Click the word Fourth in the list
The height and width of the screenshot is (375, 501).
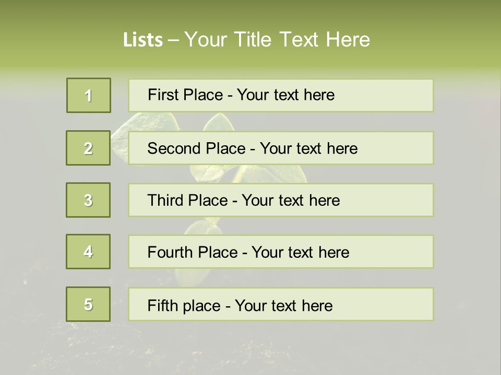click(x=169, y=252)
